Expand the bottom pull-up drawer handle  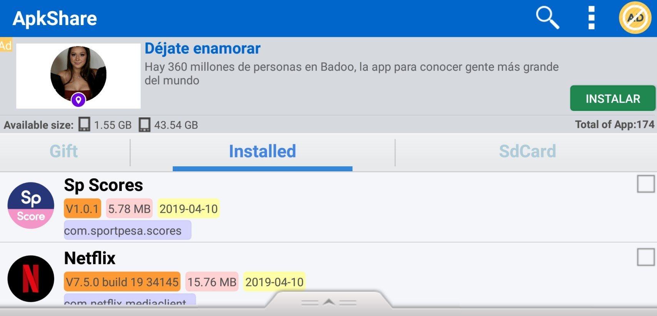pos(328,303)
